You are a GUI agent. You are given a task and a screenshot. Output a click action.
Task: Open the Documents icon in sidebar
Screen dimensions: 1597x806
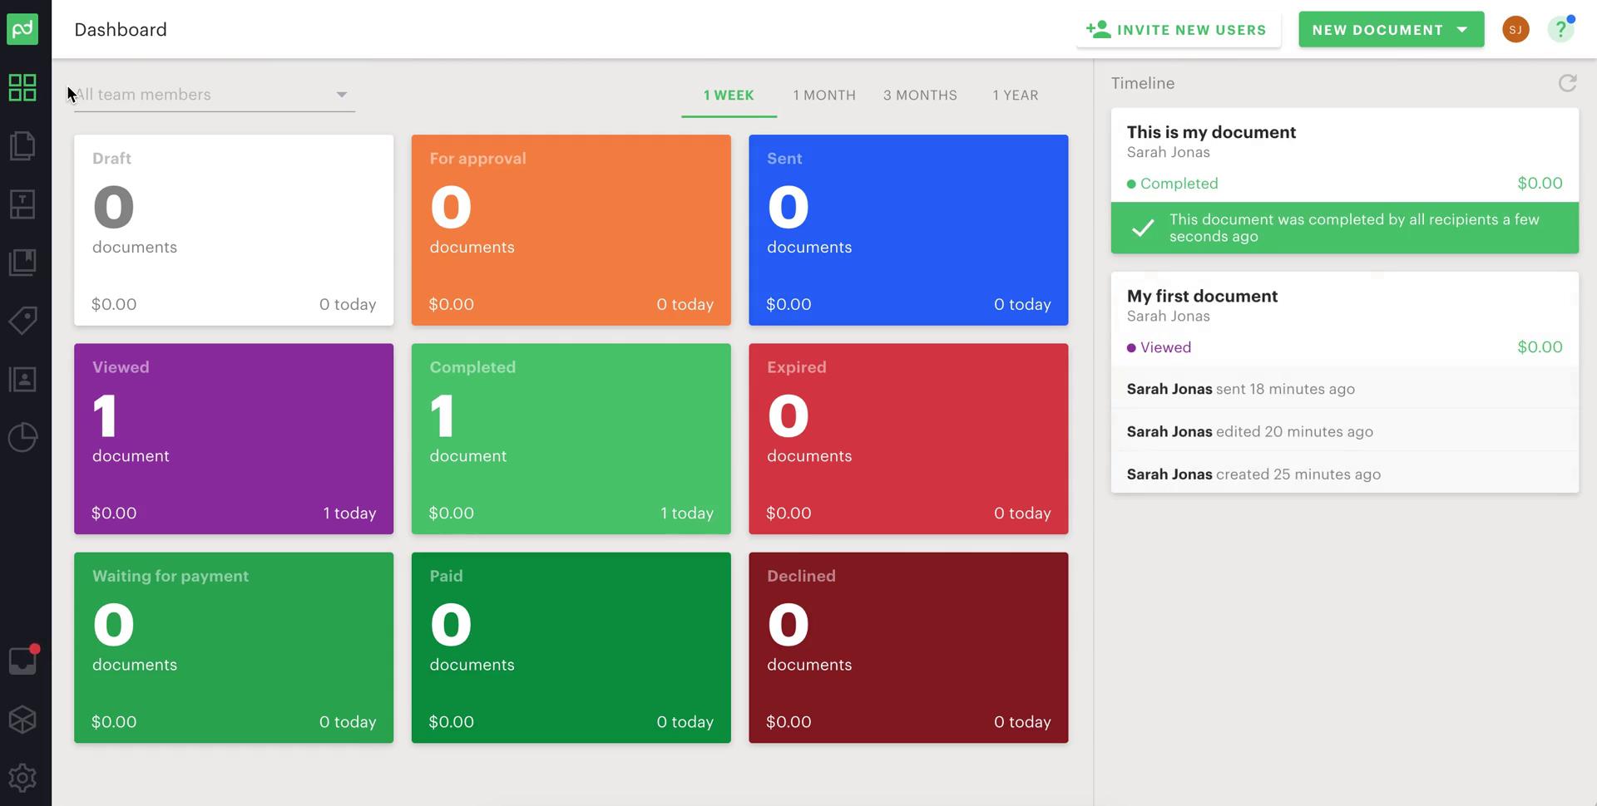(x=22, y=145)
